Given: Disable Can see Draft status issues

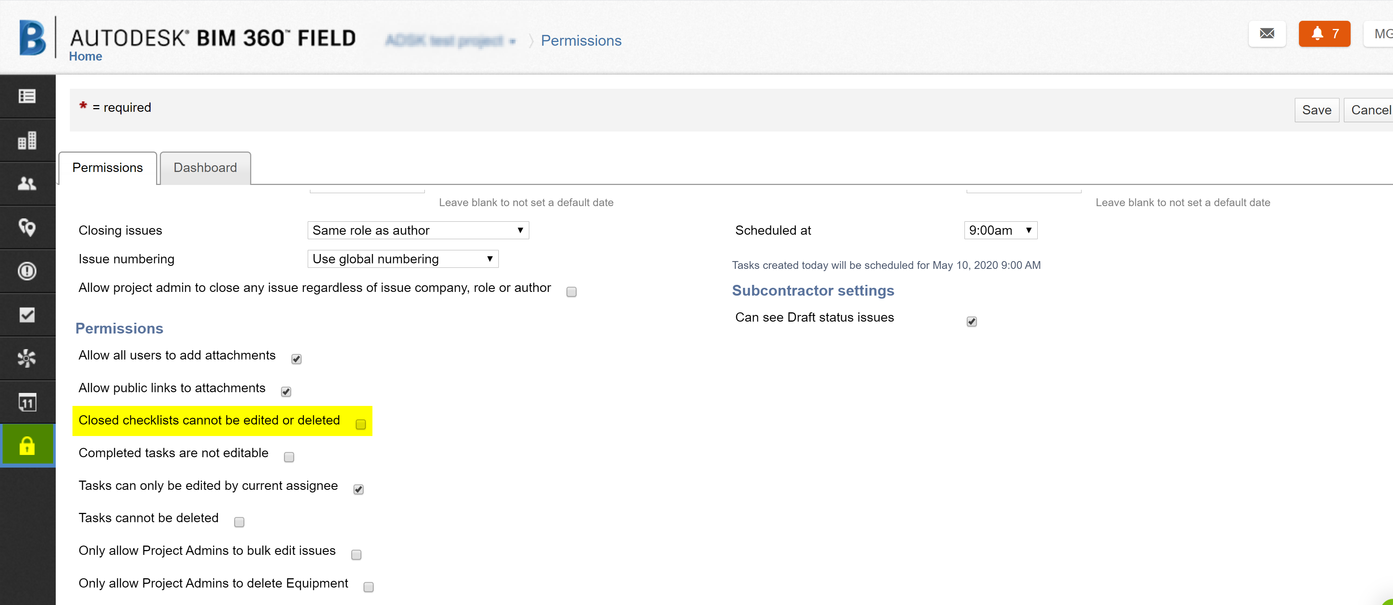Looking at the screenshot, I should coord(972,321).
